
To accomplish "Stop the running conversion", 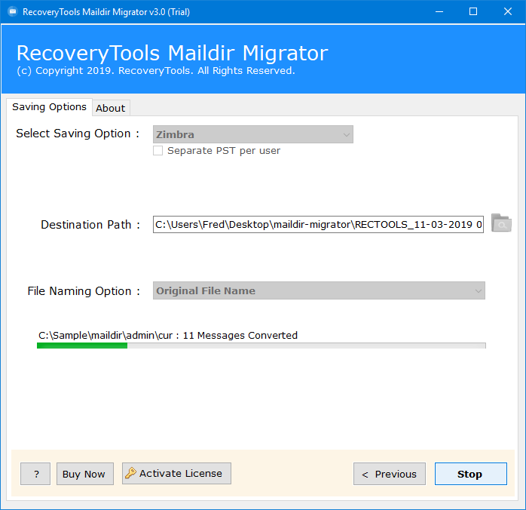I will 471,474.
